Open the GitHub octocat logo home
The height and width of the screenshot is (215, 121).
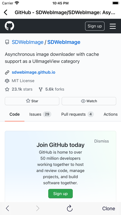(10, 26)
